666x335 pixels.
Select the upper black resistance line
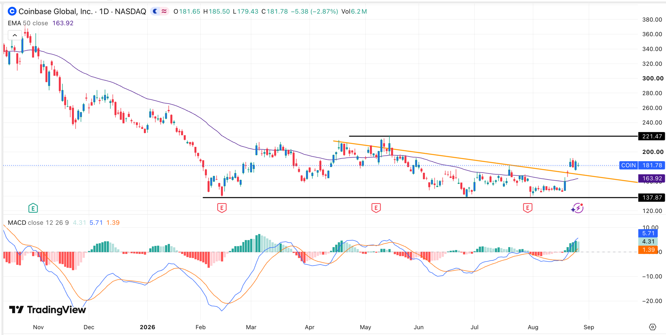coord(493,136)
